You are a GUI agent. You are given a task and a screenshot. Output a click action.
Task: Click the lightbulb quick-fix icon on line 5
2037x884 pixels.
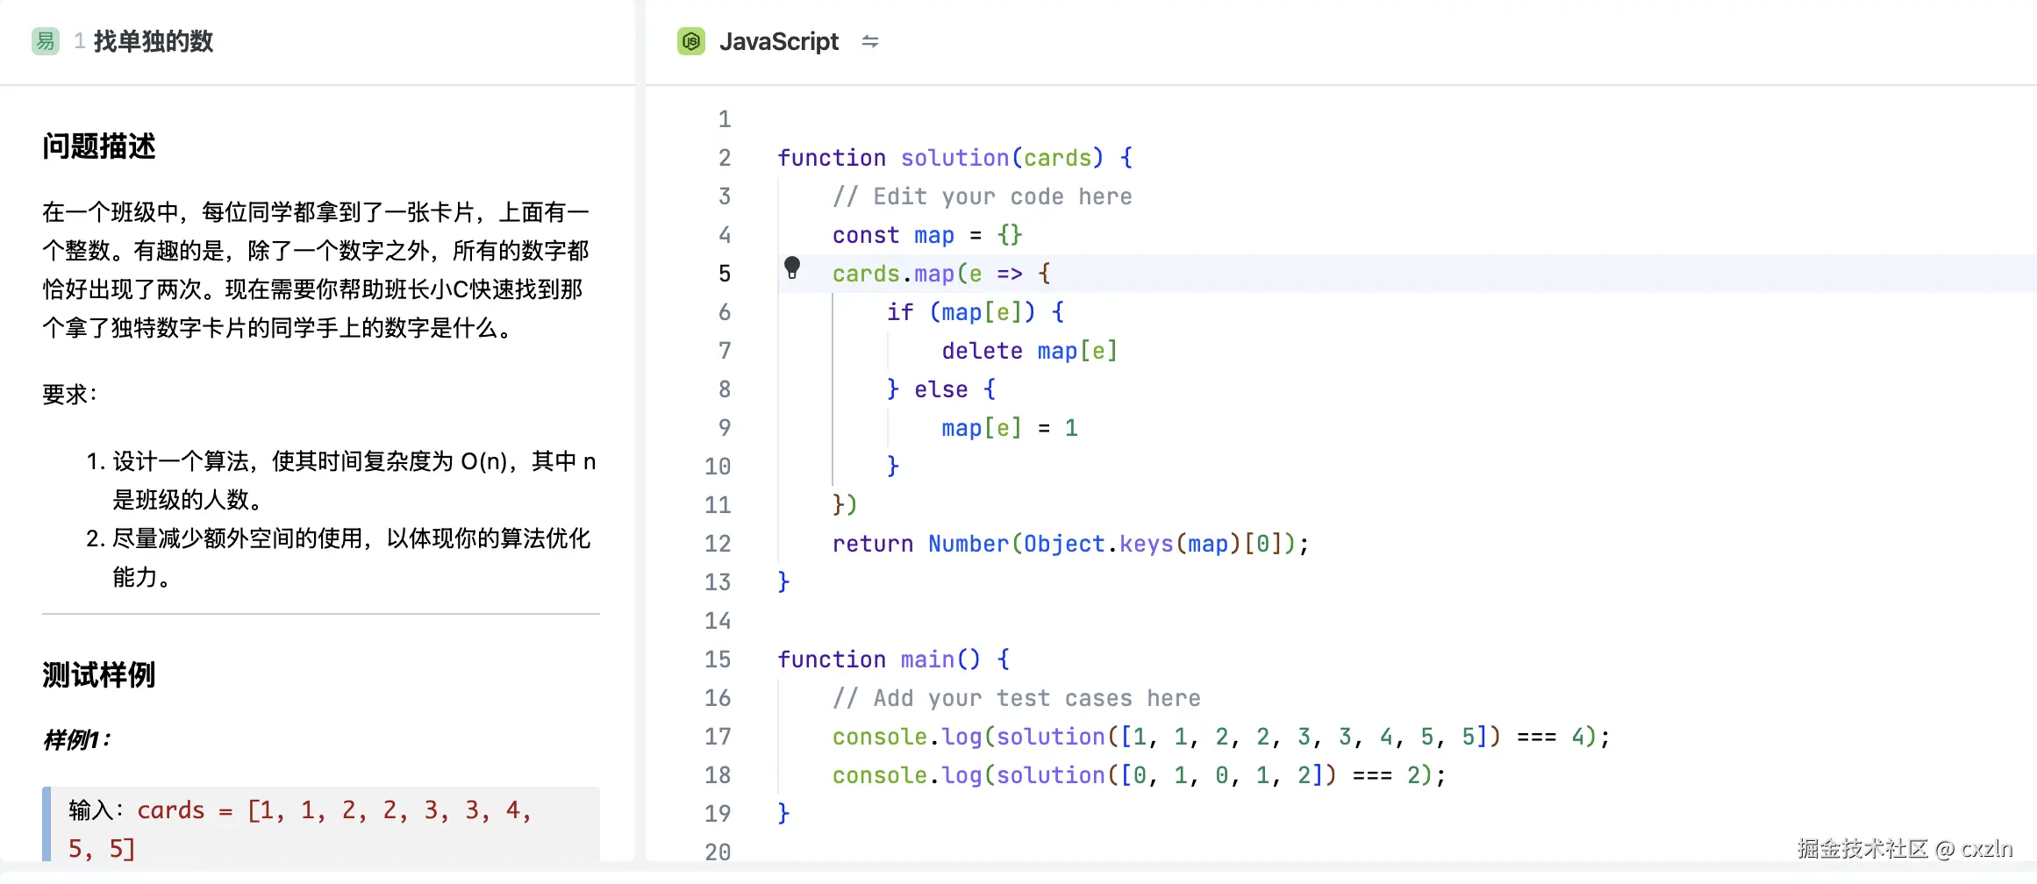[x=791, y=267]
